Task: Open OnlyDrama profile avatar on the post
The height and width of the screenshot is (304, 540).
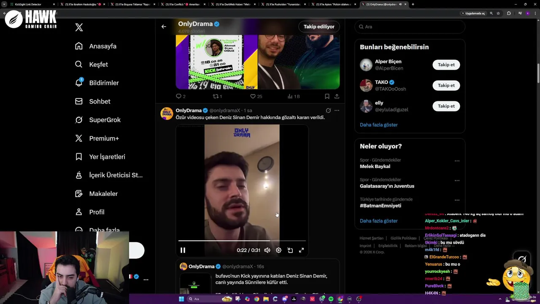Action: pyautogui.click(x=167, y=114)
